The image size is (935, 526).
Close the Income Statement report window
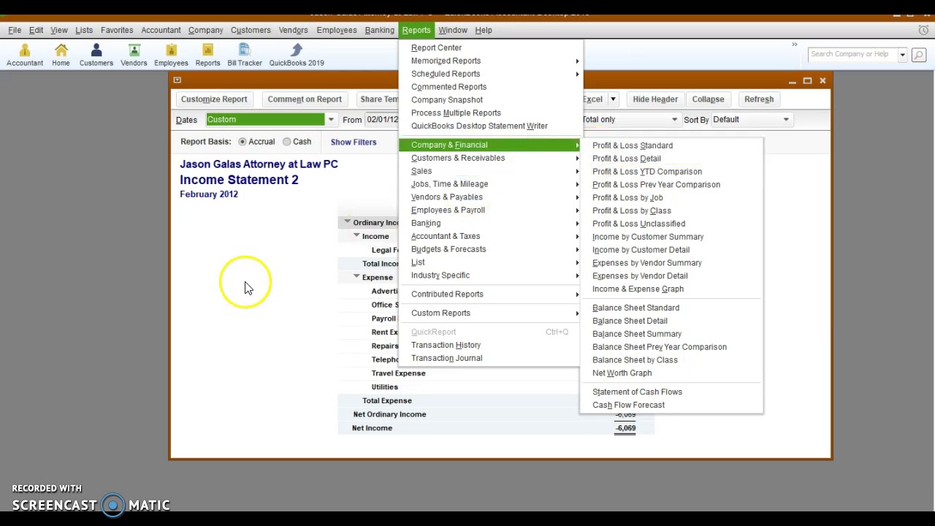tap(823, 80)
